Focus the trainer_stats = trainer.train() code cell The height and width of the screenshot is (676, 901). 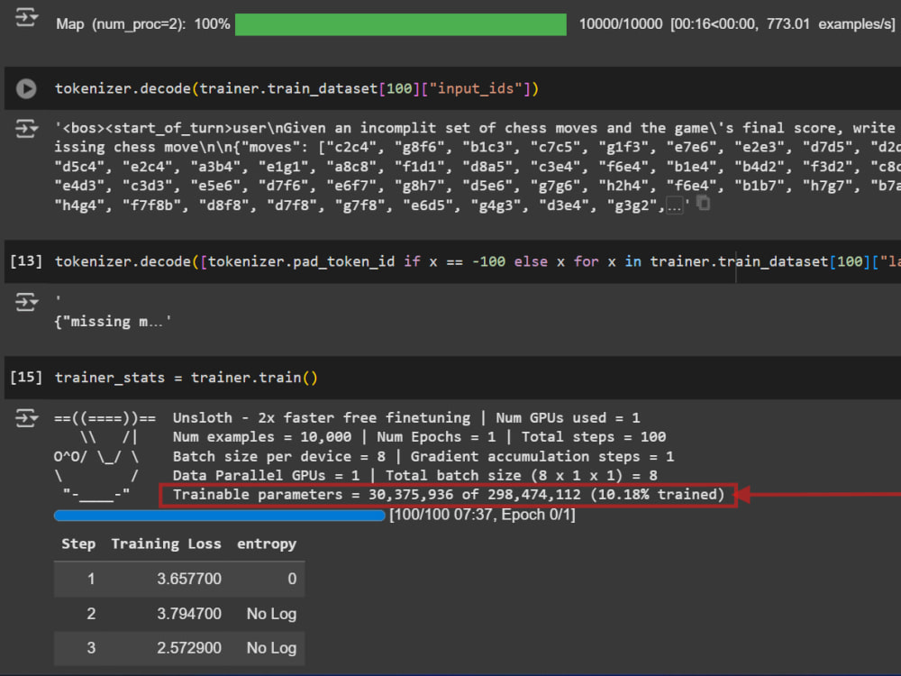452,378
